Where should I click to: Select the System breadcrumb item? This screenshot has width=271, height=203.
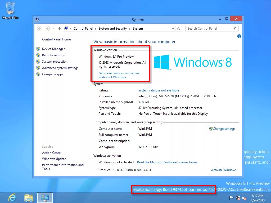(x=138, y=29)
